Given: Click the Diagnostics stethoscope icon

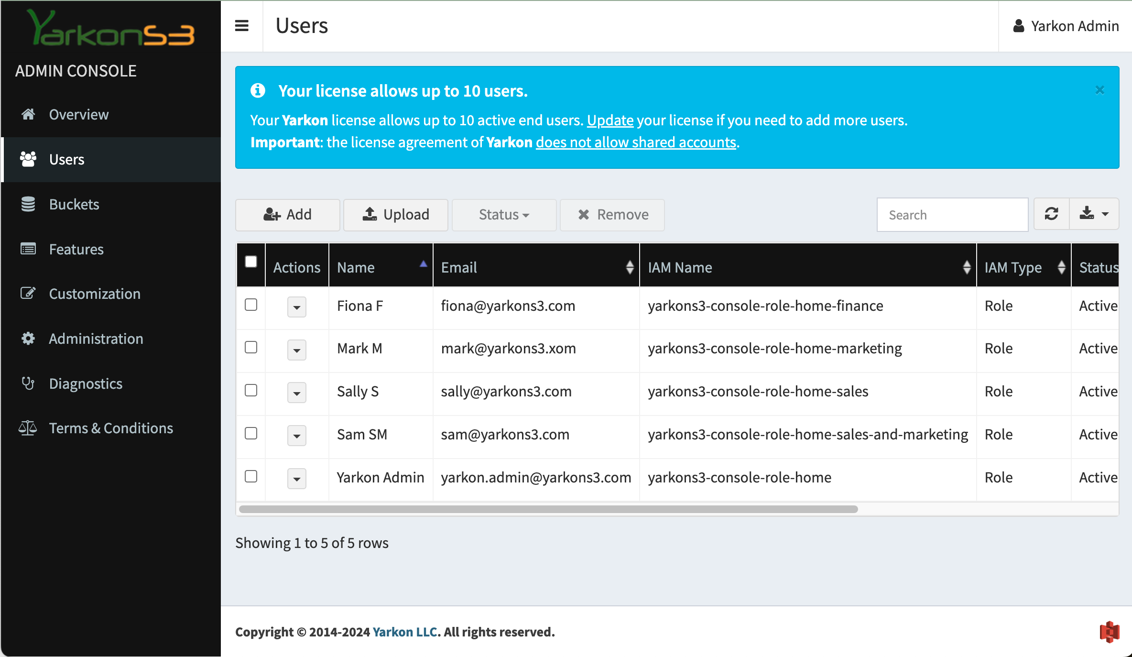Looking at the screenshot, I should (x=28, y=383).
